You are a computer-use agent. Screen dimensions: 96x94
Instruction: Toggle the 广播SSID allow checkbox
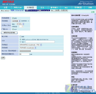click(x=13, y=29)
